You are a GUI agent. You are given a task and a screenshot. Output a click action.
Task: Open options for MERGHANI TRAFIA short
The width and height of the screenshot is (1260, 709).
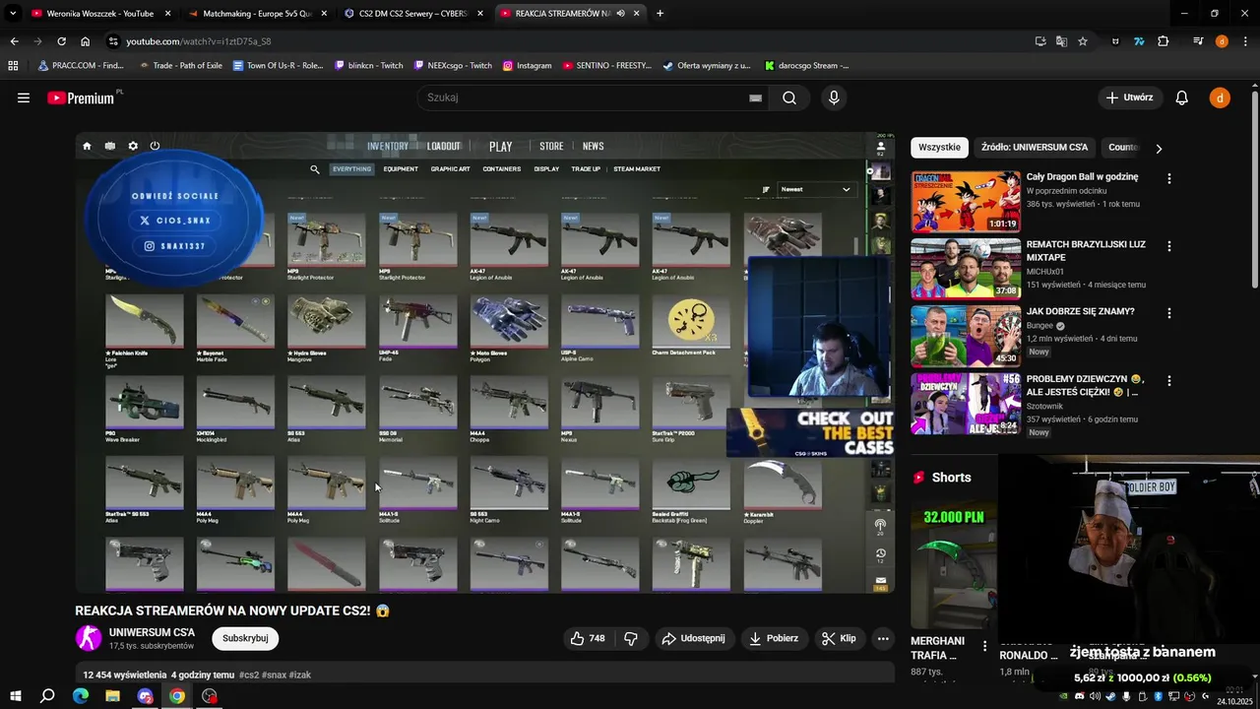click(984, 647)
